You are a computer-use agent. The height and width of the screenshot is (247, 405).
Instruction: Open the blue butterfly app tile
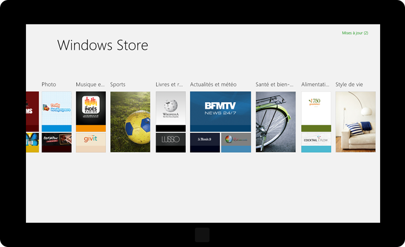(32, 143)
